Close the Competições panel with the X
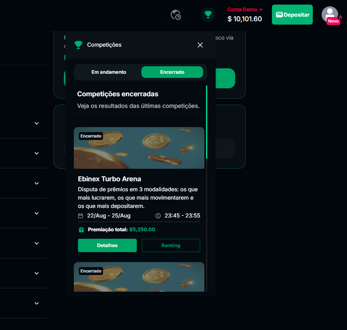The height and width of the screenshot is (330, 347). [x=200, y=45]
